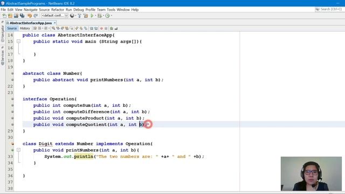Click the Undo arrow icon

[x=30, y=16]
